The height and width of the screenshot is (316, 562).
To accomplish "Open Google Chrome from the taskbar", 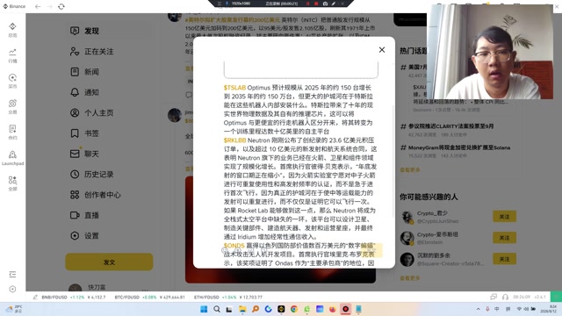I will [x=294, y=309].
